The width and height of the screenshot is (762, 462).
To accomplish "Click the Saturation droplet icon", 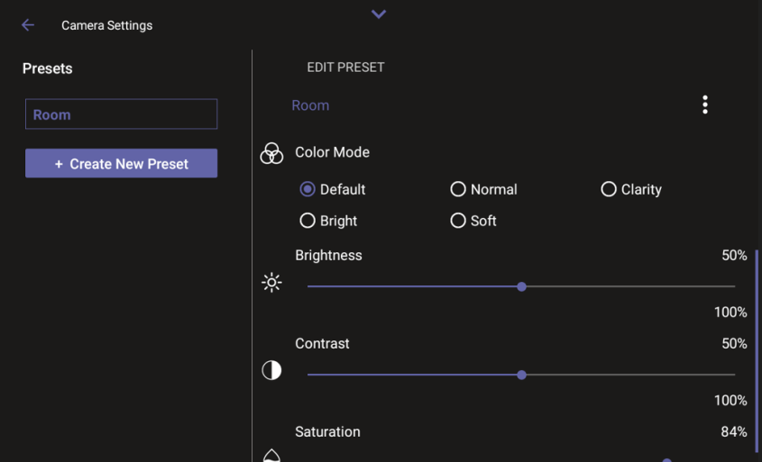I will (271, 456).
